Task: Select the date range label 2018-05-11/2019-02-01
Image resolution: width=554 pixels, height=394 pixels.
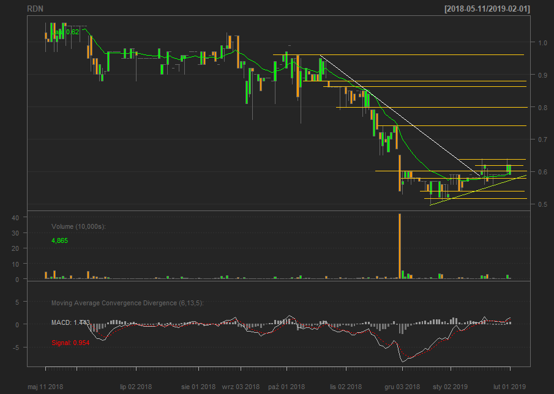Action: click(487, 9)
